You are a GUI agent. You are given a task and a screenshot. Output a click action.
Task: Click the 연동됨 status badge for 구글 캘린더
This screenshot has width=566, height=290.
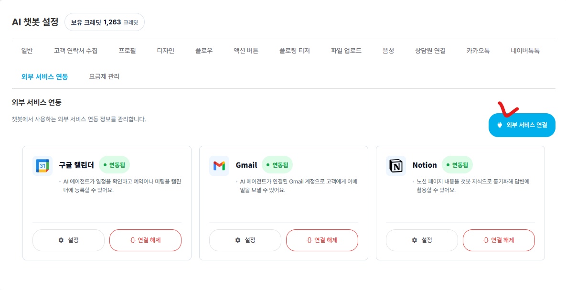[115, 165]
